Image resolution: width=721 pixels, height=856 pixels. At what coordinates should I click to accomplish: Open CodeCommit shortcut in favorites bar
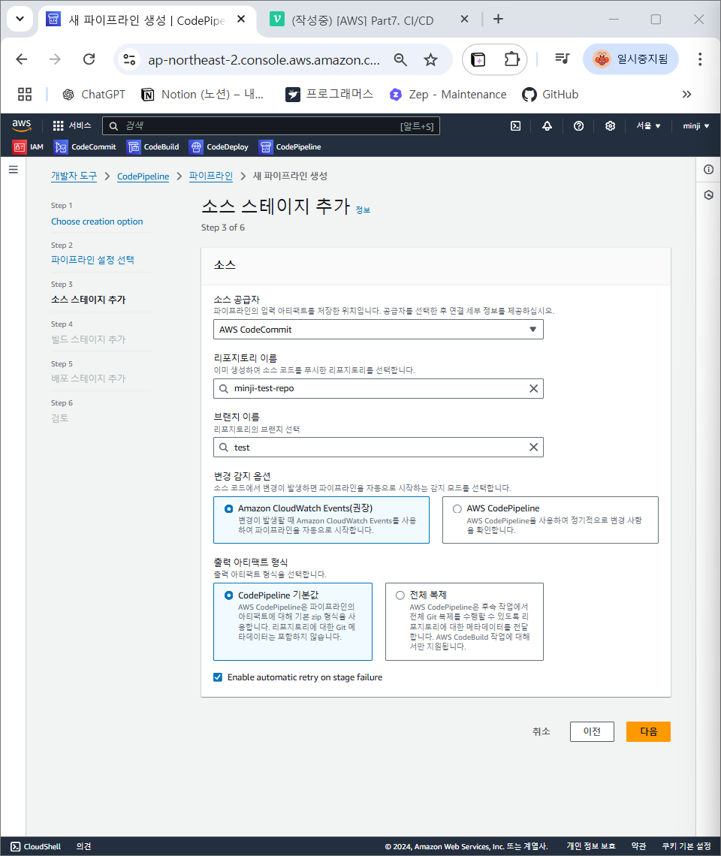[85, 147]
